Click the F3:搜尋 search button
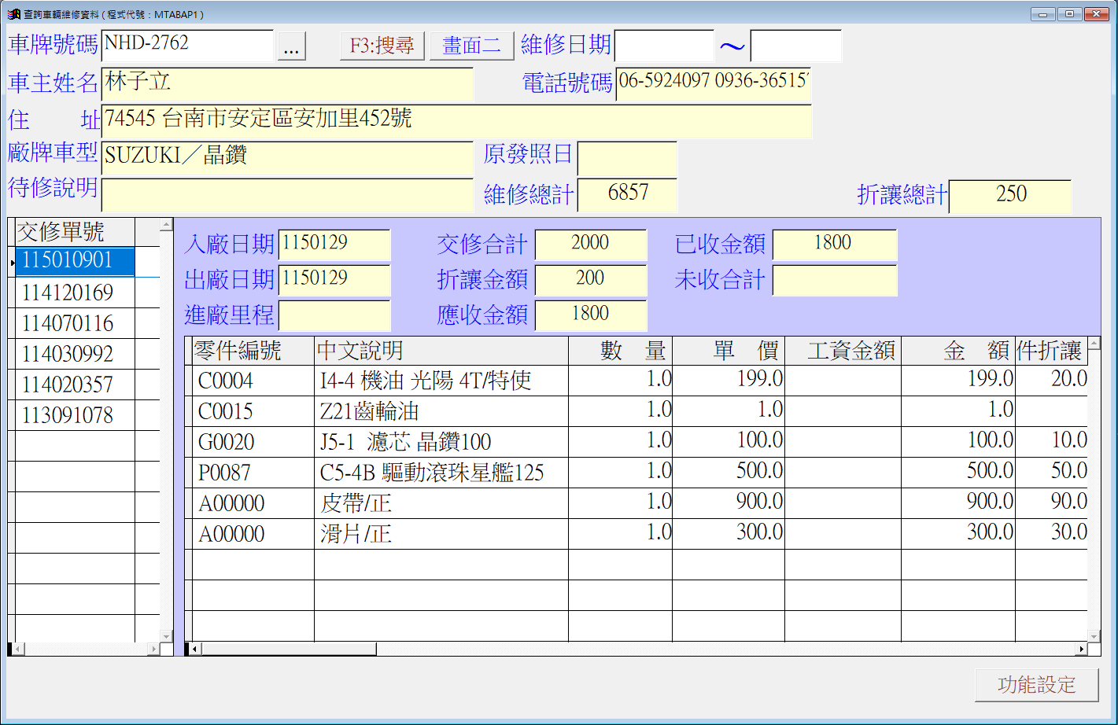Screen dimensions: 1118x725 point(382,46)
